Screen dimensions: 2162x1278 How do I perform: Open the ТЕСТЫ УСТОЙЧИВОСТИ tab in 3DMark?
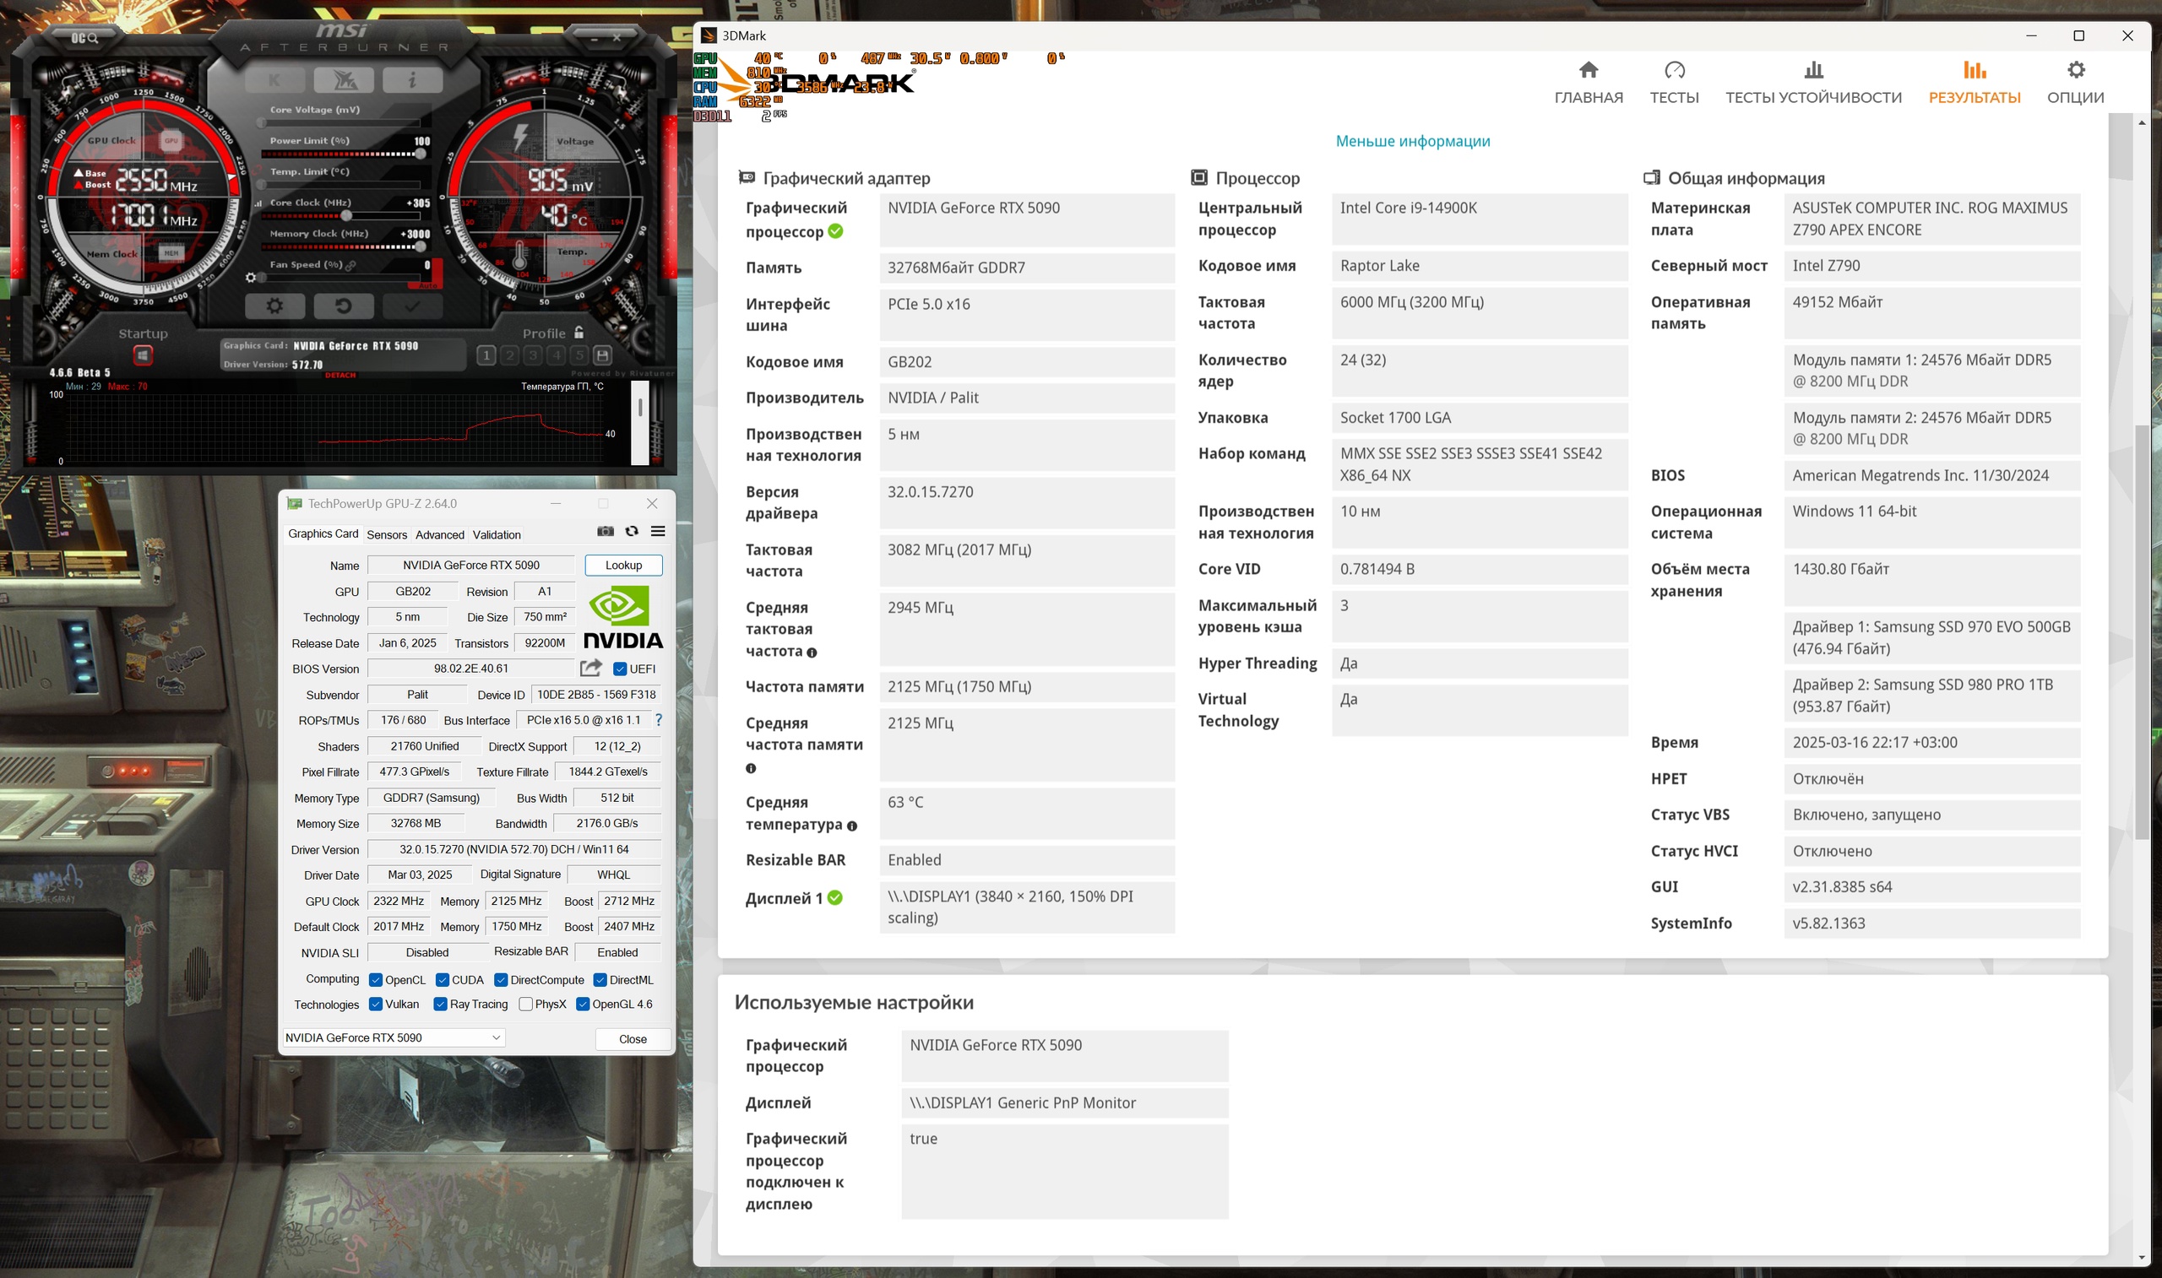tap(1813, 83)
